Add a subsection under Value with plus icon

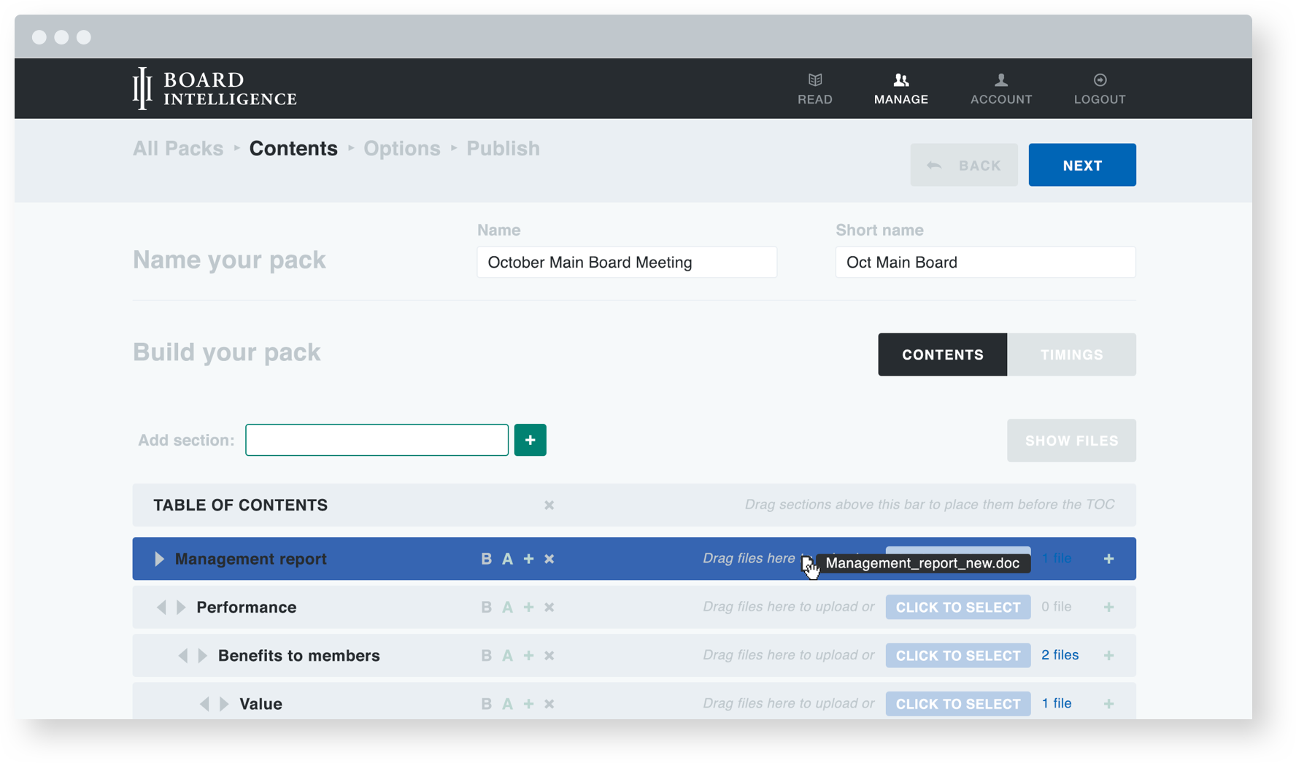[528, 703]
